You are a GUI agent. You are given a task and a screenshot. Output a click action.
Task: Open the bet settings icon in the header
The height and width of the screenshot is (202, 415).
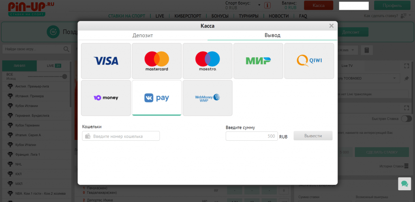[x=404, y=16]
